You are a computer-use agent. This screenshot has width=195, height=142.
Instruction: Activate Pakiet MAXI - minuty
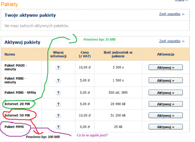click(x=166, y=67)
